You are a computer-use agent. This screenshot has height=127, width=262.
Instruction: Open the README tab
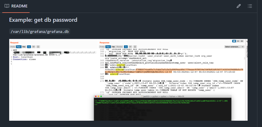tap(16, 6)
